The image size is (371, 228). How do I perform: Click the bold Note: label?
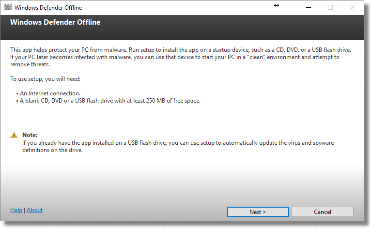tap(30, 135)
